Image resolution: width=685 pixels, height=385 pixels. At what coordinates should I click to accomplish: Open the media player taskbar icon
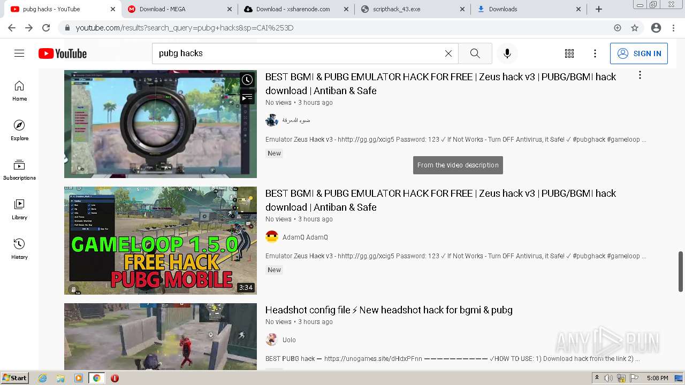pos(79,378)
